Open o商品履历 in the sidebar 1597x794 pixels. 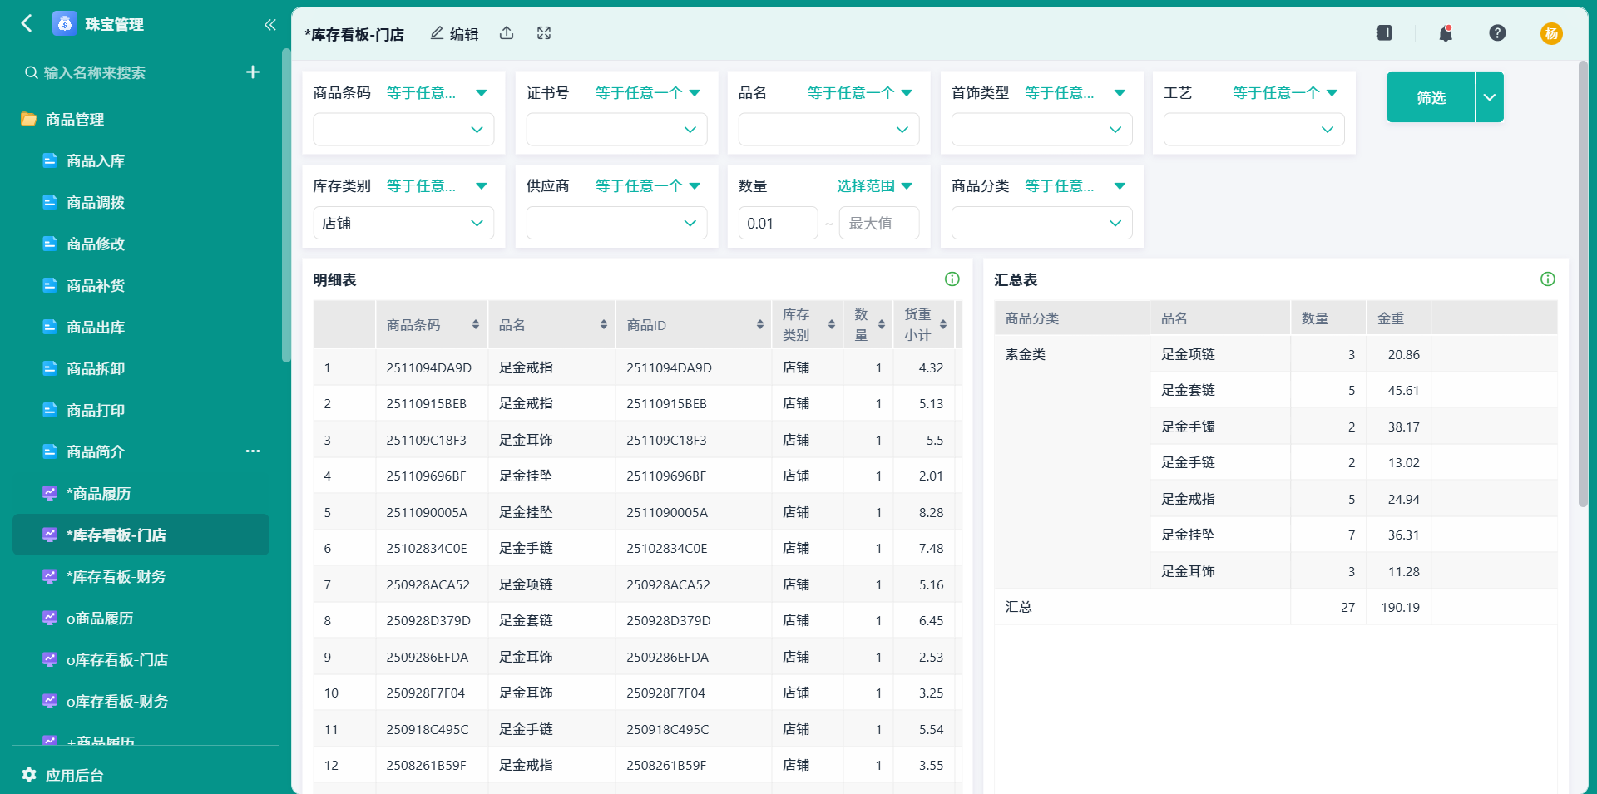point(141,618)
